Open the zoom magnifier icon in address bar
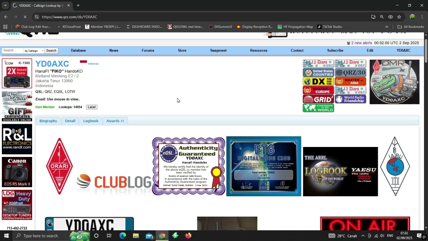The height and width of the screenshot is (241, 428). click(x=382, y=17)
